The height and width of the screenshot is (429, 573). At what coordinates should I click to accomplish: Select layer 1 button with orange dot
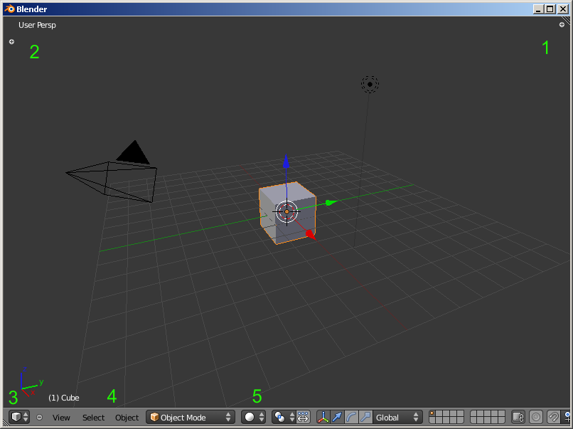tap(432, 413)
